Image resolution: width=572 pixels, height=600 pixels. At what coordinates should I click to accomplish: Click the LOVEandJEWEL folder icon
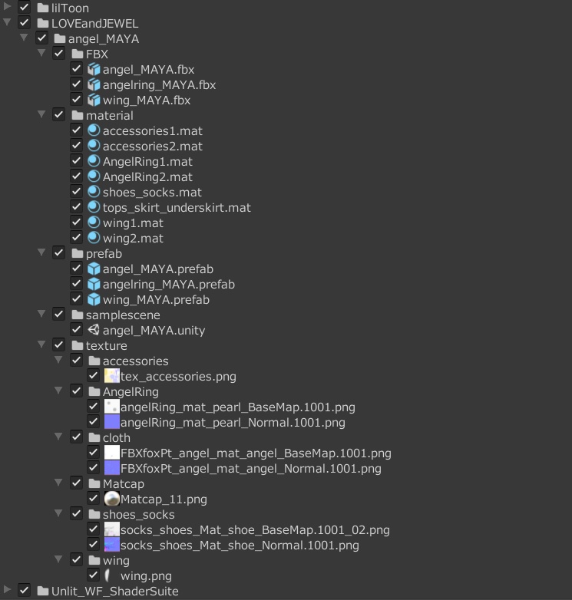(42, 23)
